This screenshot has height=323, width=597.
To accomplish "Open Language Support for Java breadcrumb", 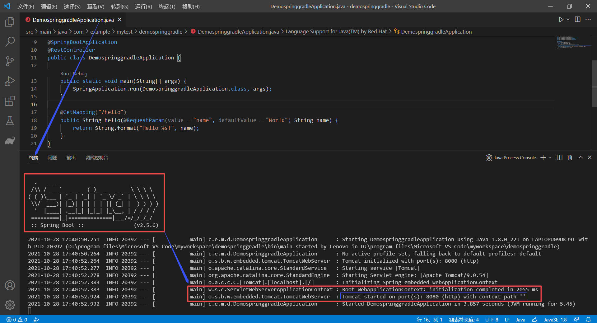I will [336, 32].
